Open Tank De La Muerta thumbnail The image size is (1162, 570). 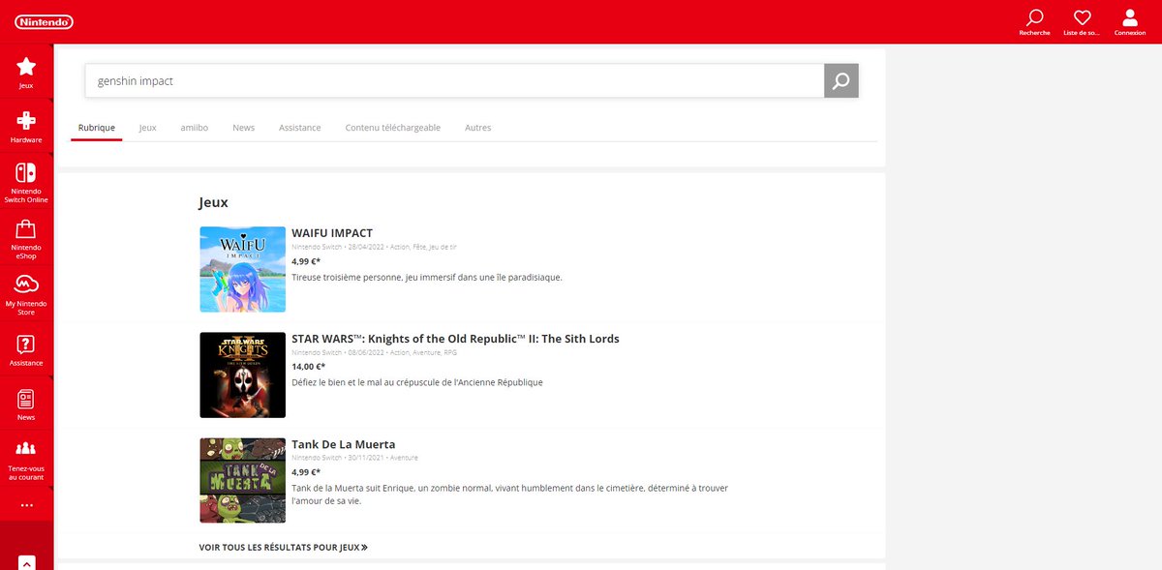[x=242, y=480]
